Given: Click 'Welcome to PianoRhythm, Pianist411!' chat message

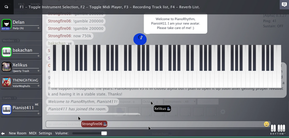Looking at the screenshot, I should [x=83, y=102].
